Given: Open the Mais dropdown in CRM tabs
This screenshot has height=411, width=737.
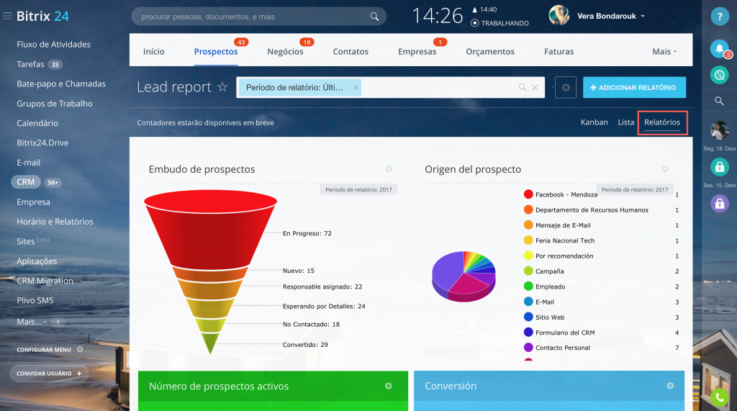Looking at the screenshot, I should [x=664, y=52].
